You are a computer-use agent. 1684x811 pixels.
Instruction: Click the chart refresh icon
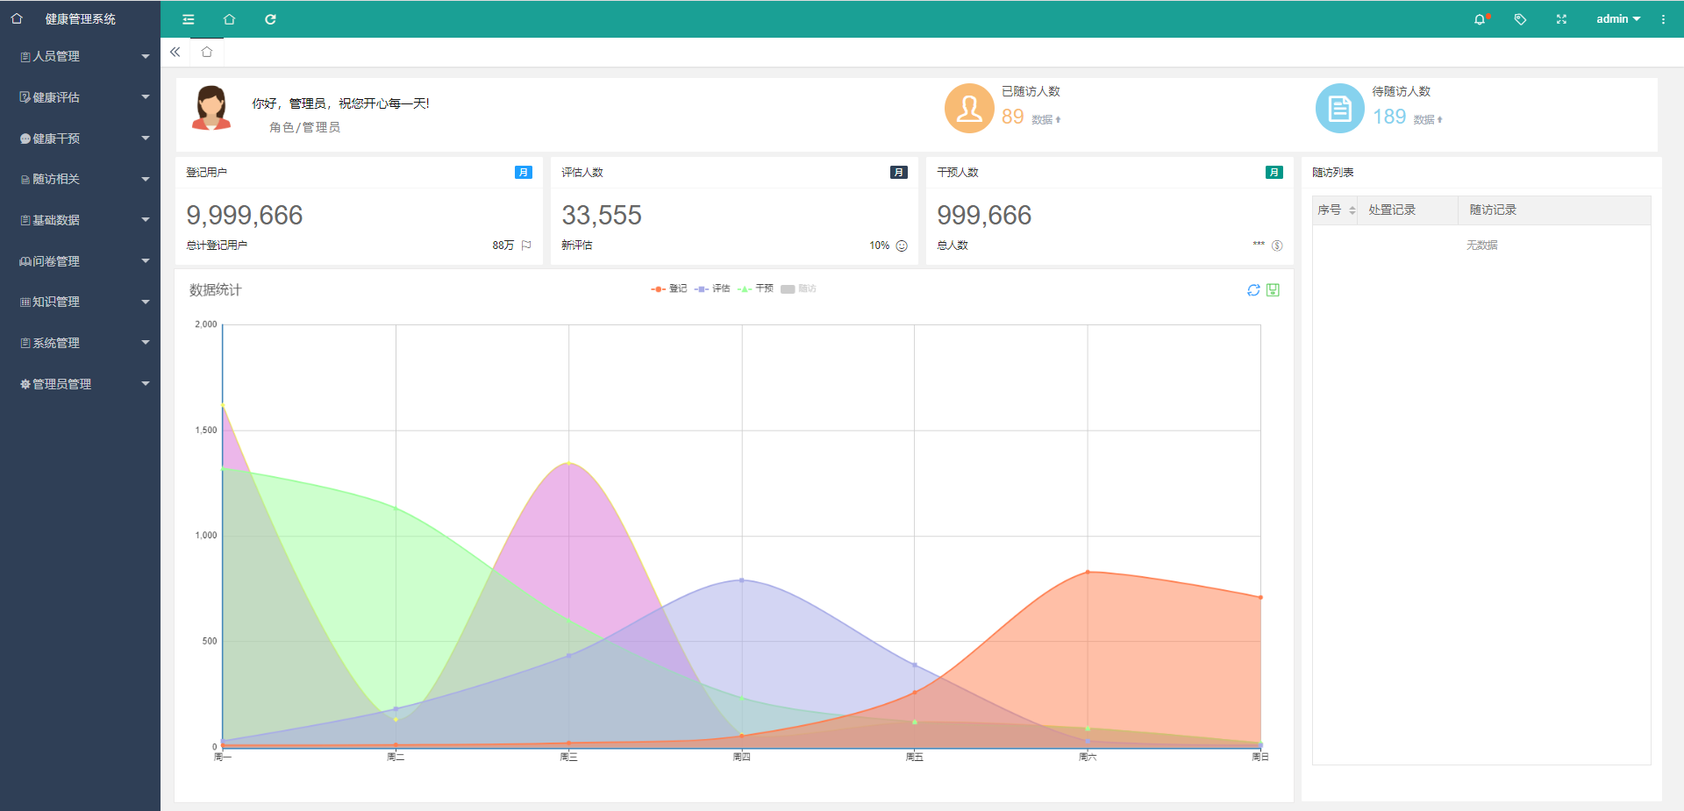click(1253, 290)
